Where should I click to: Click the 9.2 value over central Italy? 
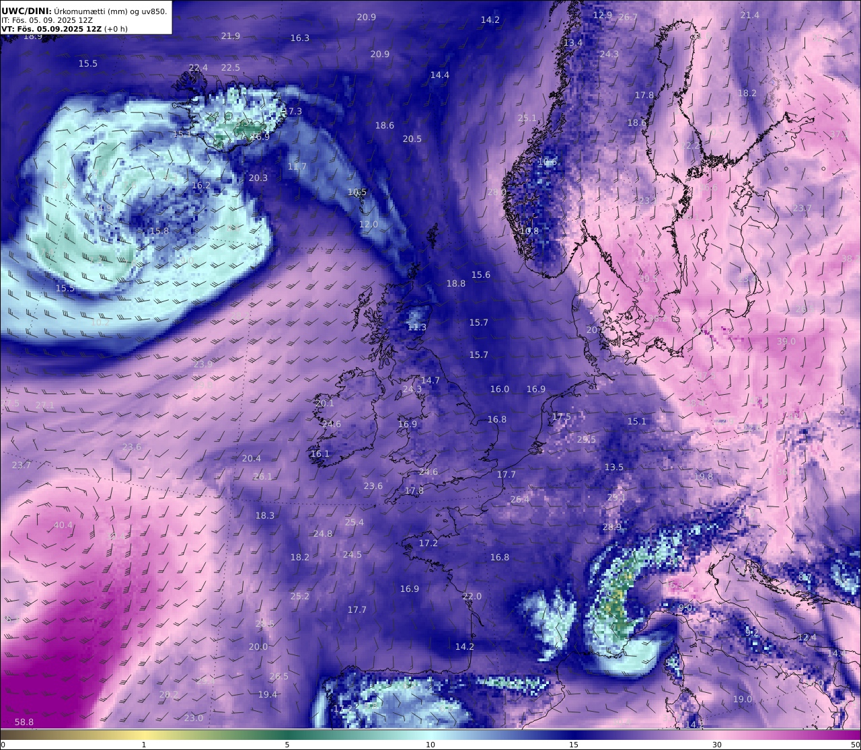(752, 632)
